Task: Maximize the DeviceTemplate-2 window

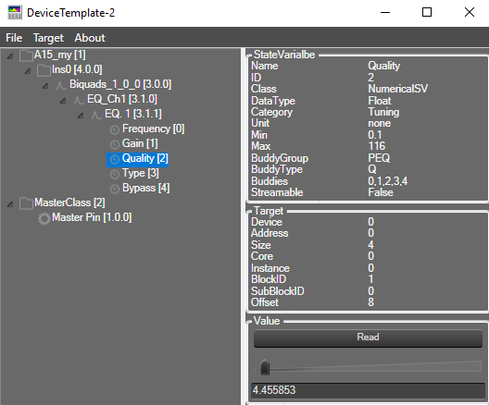Action: pos(427,12)
